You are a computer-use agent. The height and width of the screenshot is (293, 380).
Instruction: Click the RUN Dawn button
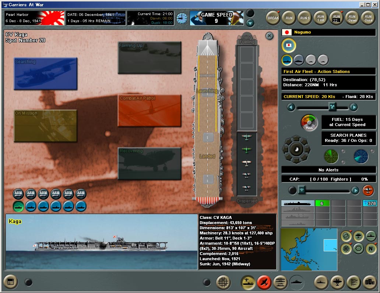coord(352,18)
